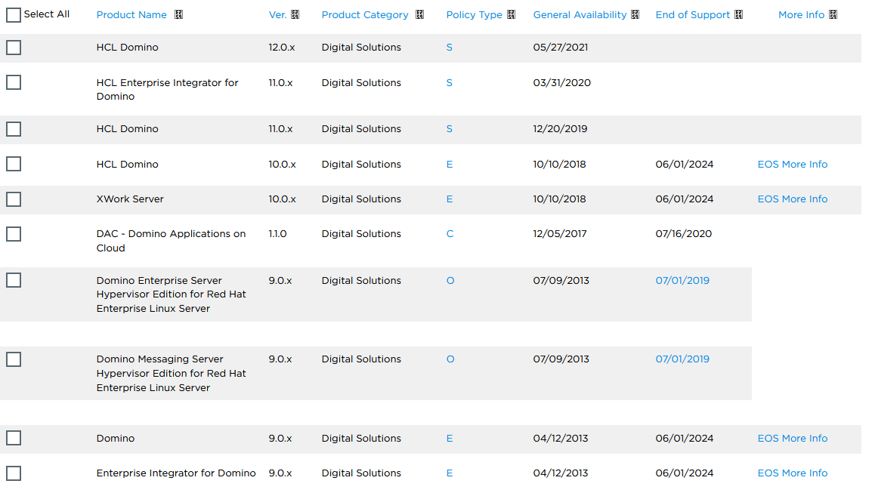Open EOS More Info for Domino 9.0.x
The width and height of the screenshot is (872, 496).
[x=793, y=438]
